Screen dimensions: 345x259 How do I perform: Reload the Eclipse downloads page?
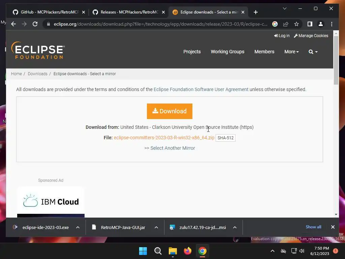(x=35, y=24)
